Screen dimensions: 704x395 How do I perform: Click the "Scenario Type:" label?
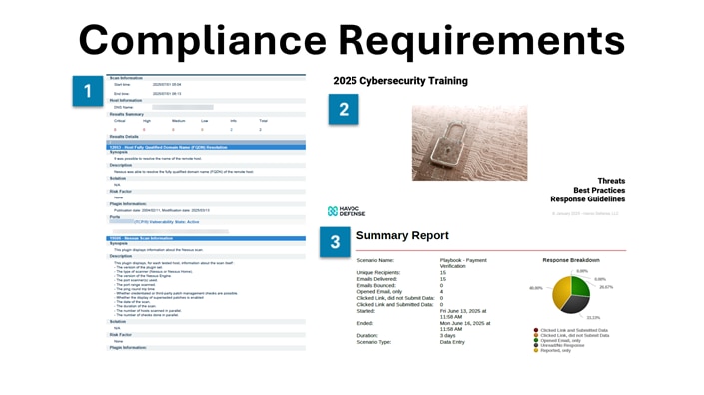point(374,342)
